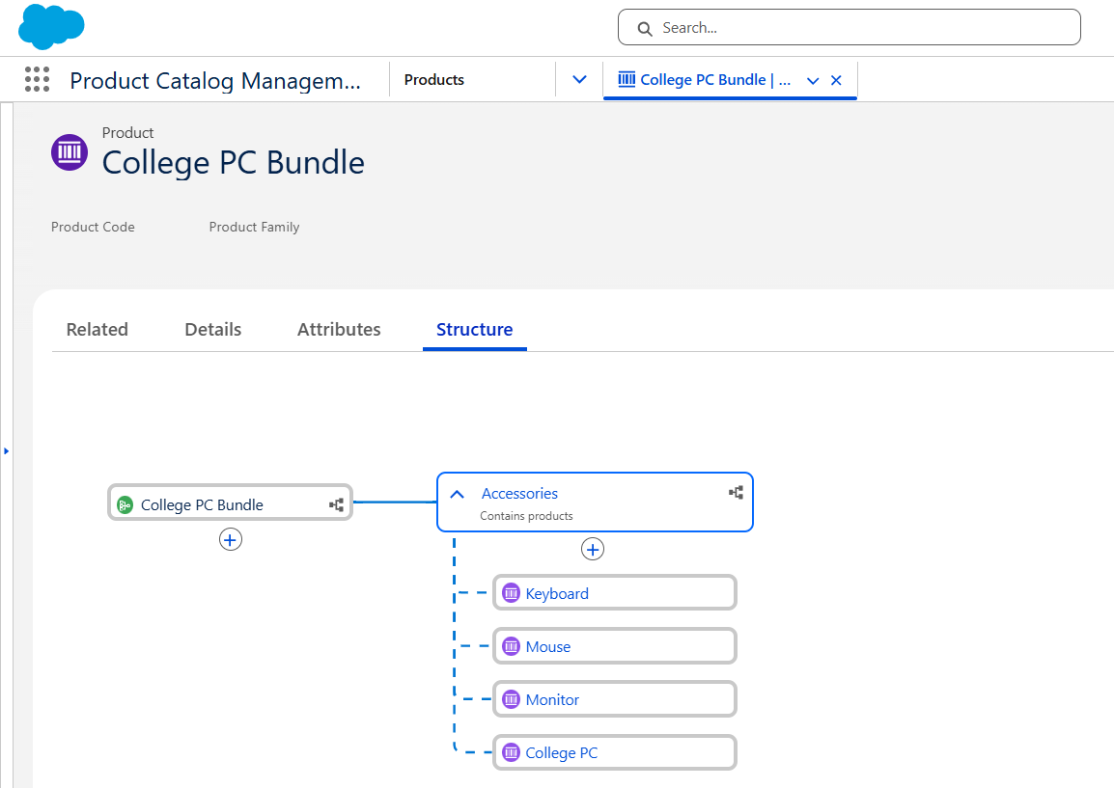The width and height of the screenshot is (1114, 788).
Task: Click the purple Product header icon
Action: 70,152
